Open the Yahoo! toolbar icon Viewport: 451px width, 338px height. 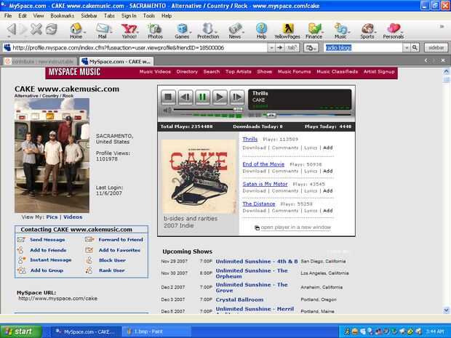pyautogui.click(x=129, y=31)
